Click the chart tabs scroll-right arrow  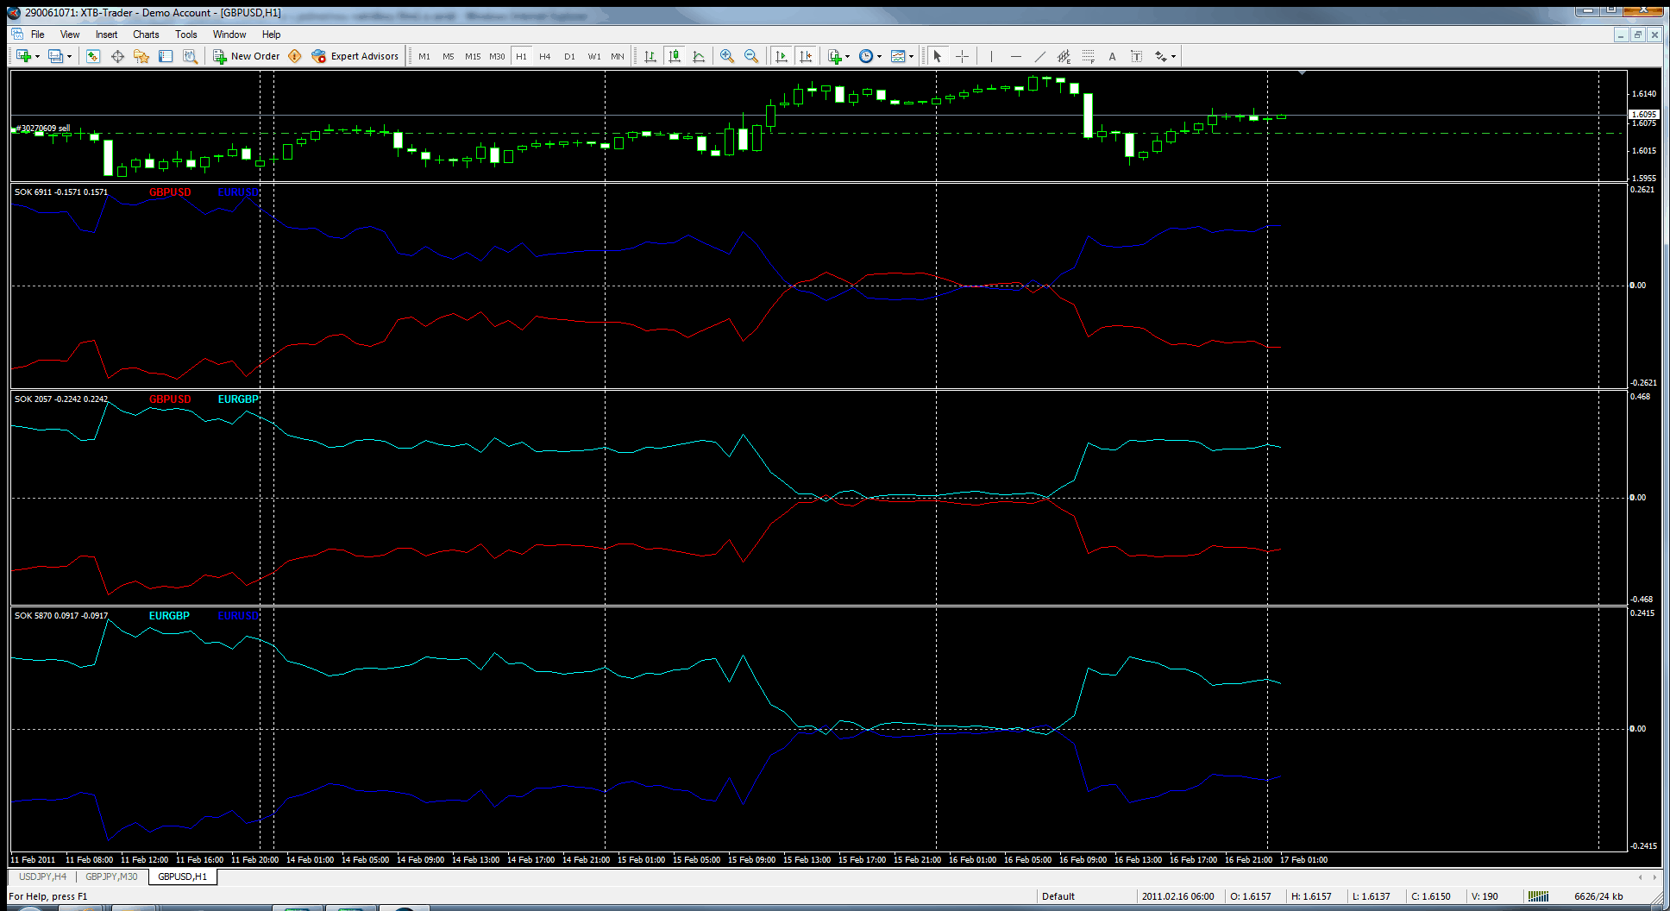click(1654, 876)
